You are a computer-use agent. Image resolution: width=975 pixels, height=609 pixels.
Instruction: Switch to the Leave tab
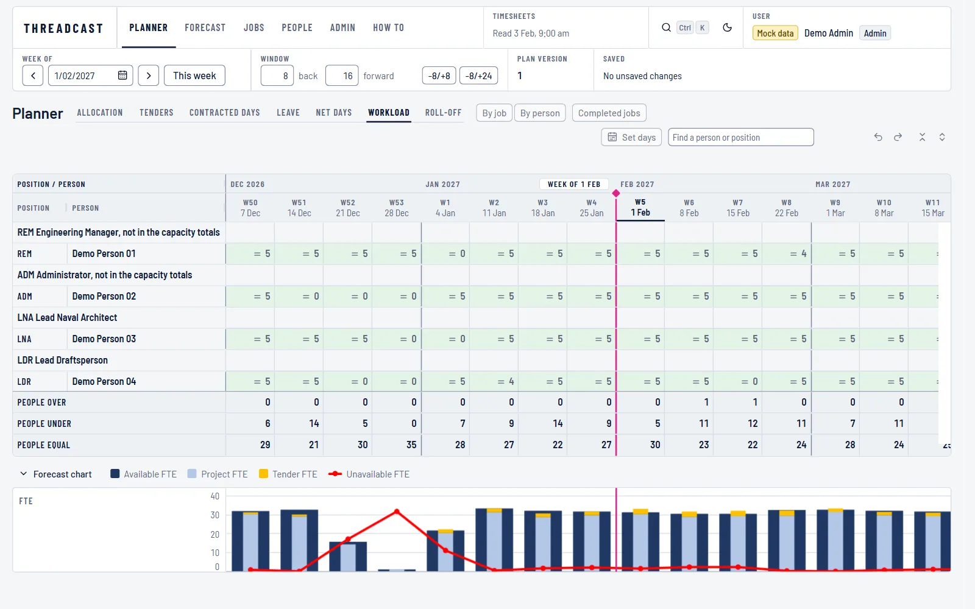pos(288,113)
